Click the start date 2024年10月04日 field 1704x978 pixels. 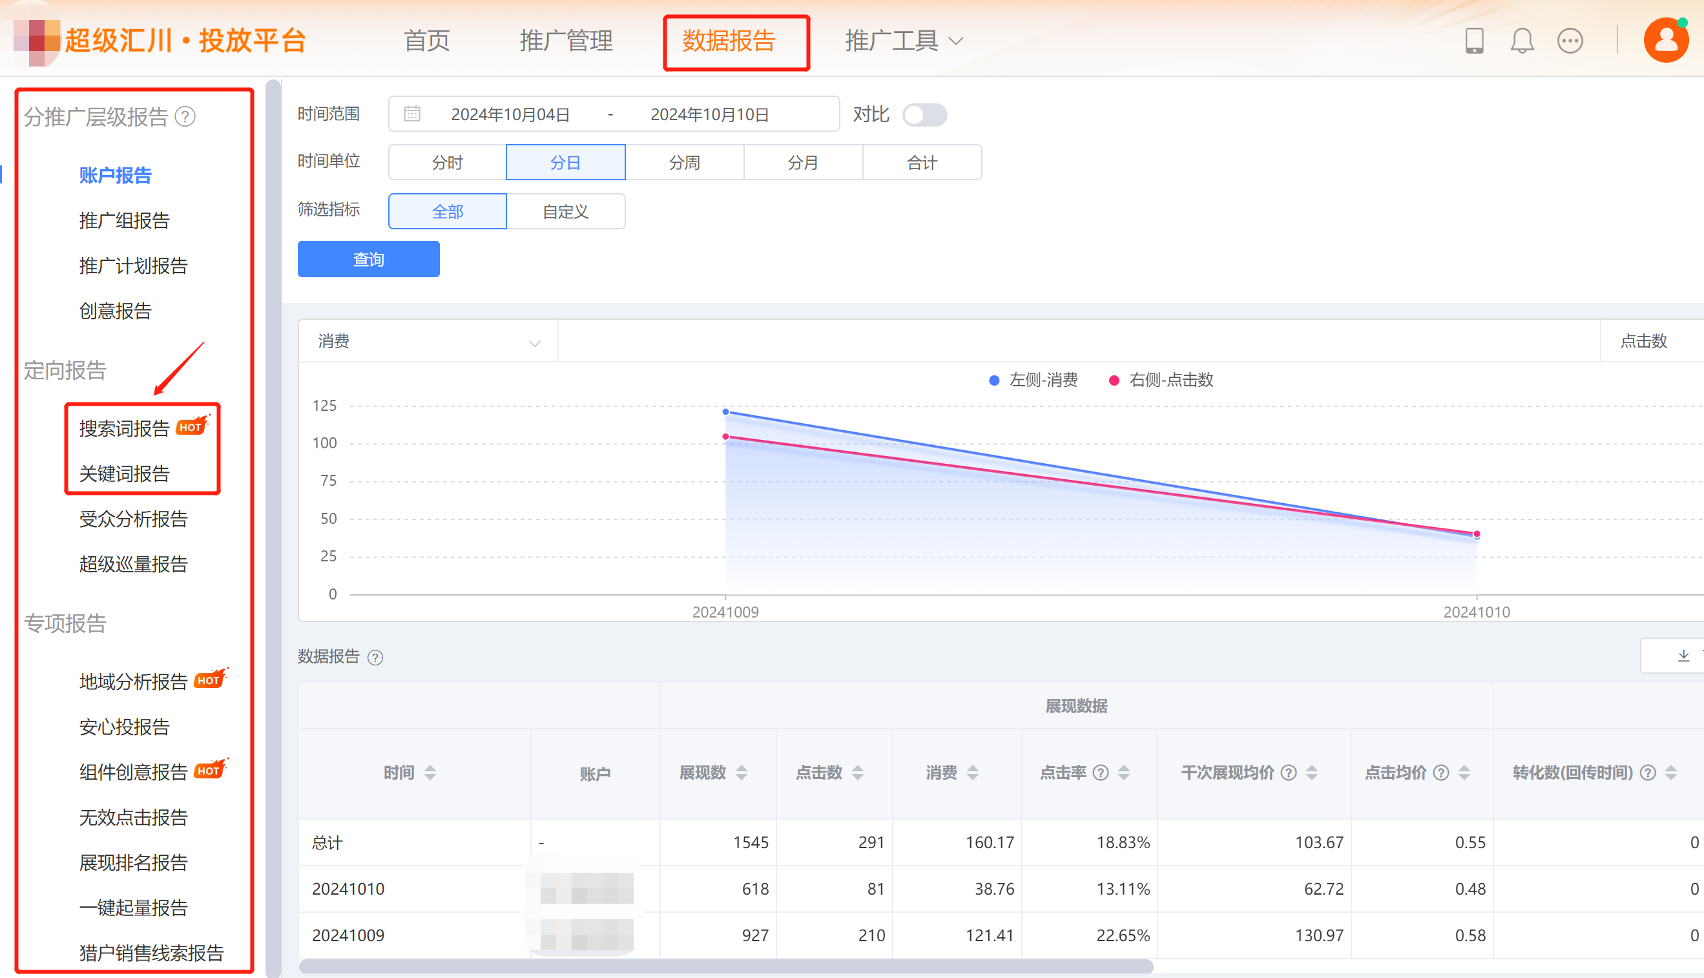510,114
